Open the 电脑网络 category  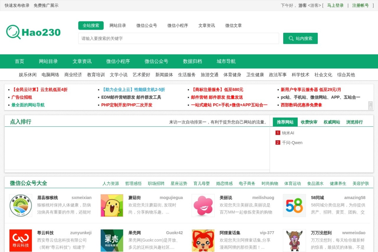50,75
